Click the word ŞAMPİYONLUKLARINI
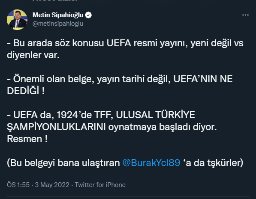The image size is (256, 199). (x=56, y=127)
